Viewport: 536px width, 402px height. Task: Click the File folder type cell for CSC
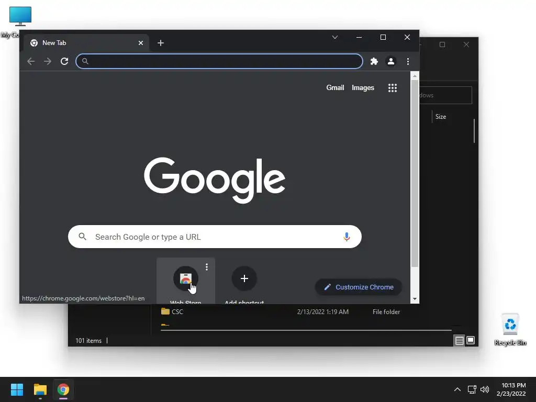click(386, 312)
